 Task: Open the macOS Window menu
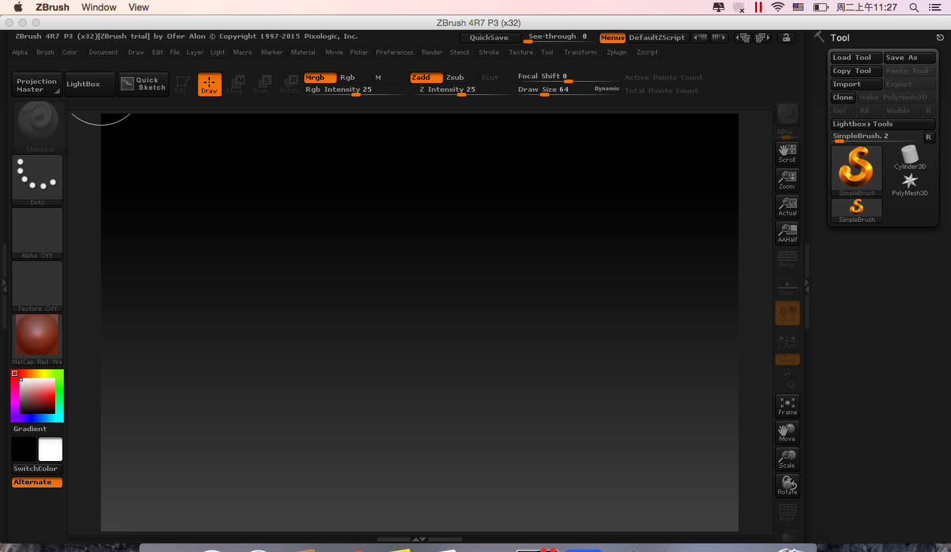click(x=99, y=7)
